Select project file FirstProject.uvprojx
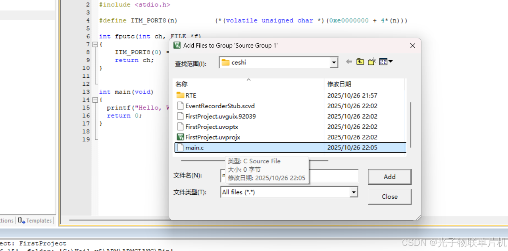The width and height of the screenshot is (508, 251). coord(213,137)
